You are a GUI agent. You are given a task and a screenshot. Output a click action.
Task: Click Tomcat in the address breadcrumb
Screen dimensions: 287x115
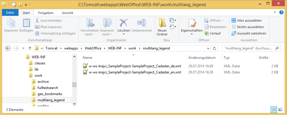pyautogui.click(x=51, y=48)
